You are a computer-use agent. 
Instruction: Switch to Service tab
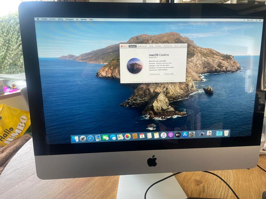coord(177,46)
